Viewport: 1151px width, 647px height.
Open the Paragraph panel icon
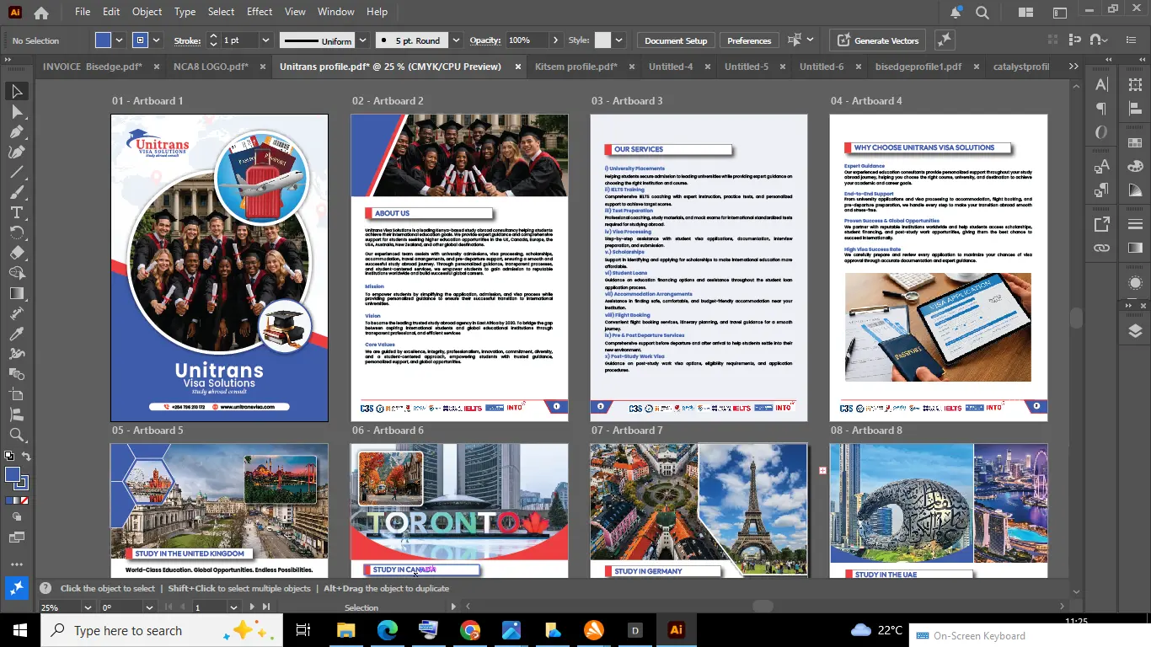pos(1101,109)
